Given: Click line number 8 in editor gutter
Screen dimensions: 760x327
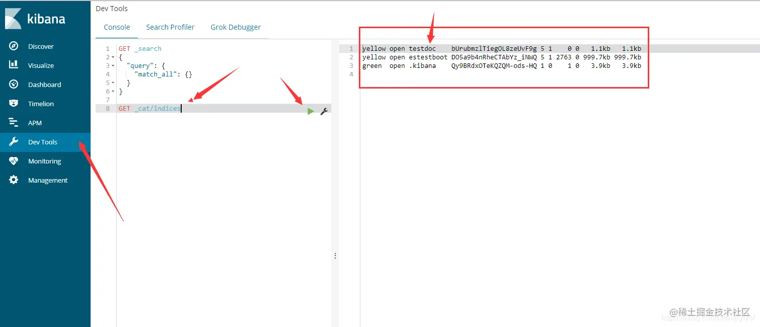Looking at the screenshot, I should (108, 109).
